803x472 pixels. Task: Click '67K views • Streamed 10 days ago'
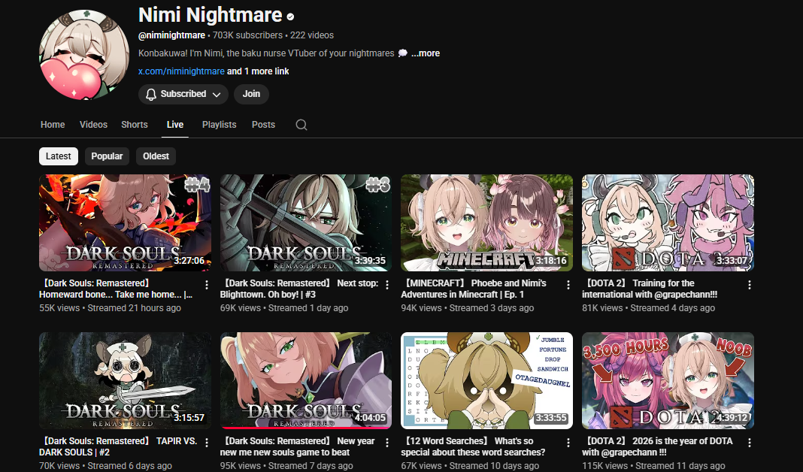(x=470, y=466)
